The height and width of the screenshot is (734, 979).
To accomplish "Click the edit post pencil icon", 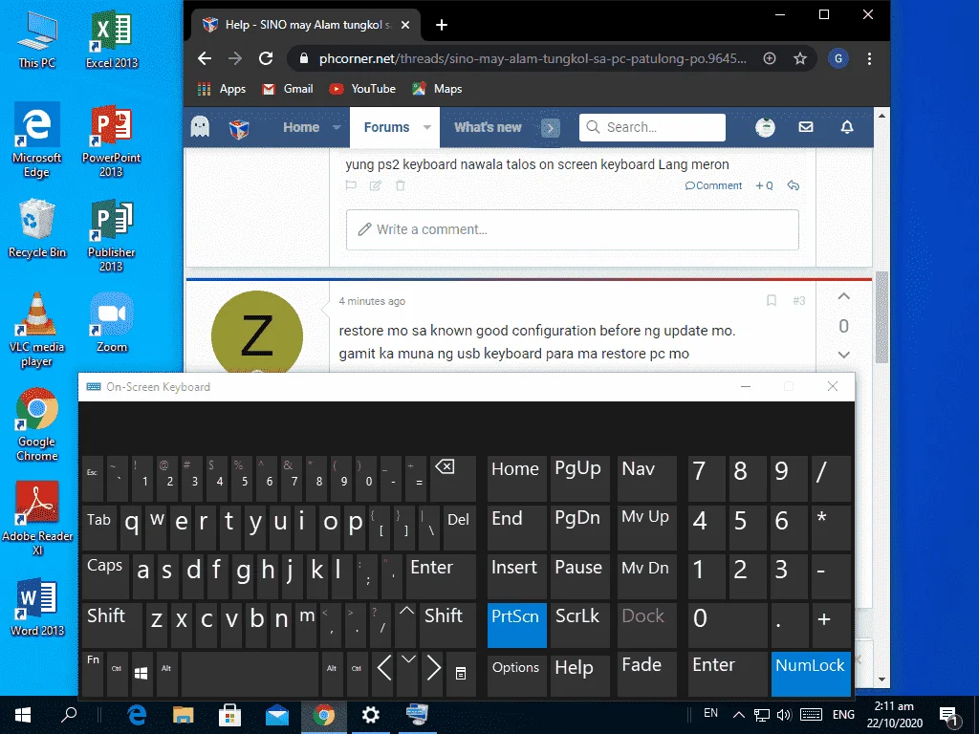I will pyautogui.click(x=375, y=185).
